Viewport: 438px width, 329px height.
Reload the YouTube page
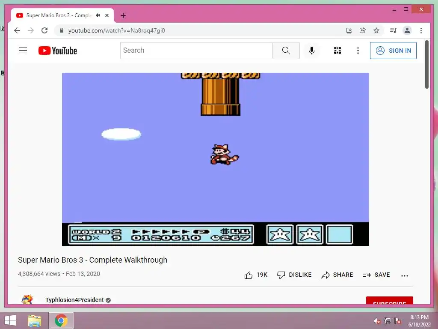pyautogui.click(x=44, y=30)
